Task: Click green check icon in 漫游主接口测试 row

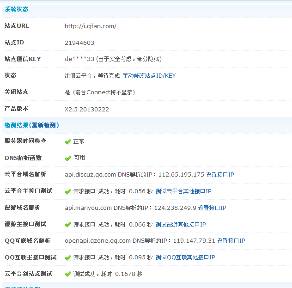Action: (68, 225)
